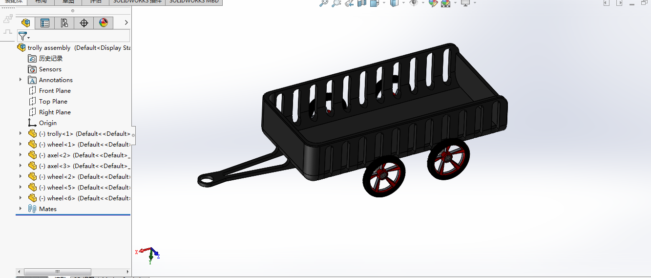Click the Apply Scene icon
This screenshot has height=278, width=651.
446,3
